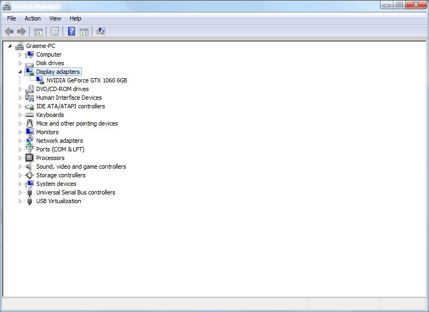Expand the Disk drives node arrow
Image resolution: width=429 pixels, height=312 pixels.
(20, 63)
